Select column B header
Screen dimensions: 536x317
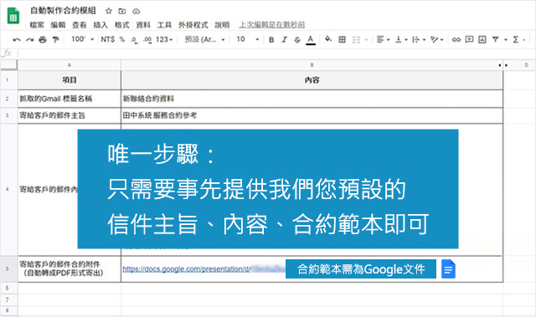pos(312,65)
